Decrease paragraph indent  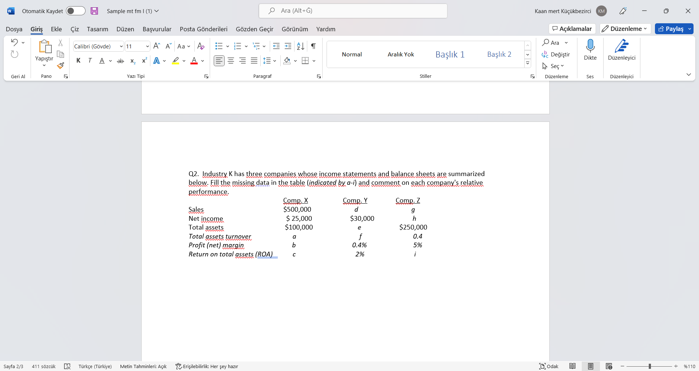tap(276, 46)
